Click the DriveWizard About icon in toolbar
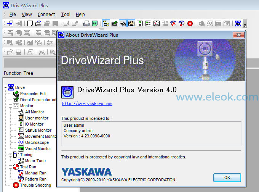Image resolution: width=259 pixels, height=192 pixels. [238, 24]
